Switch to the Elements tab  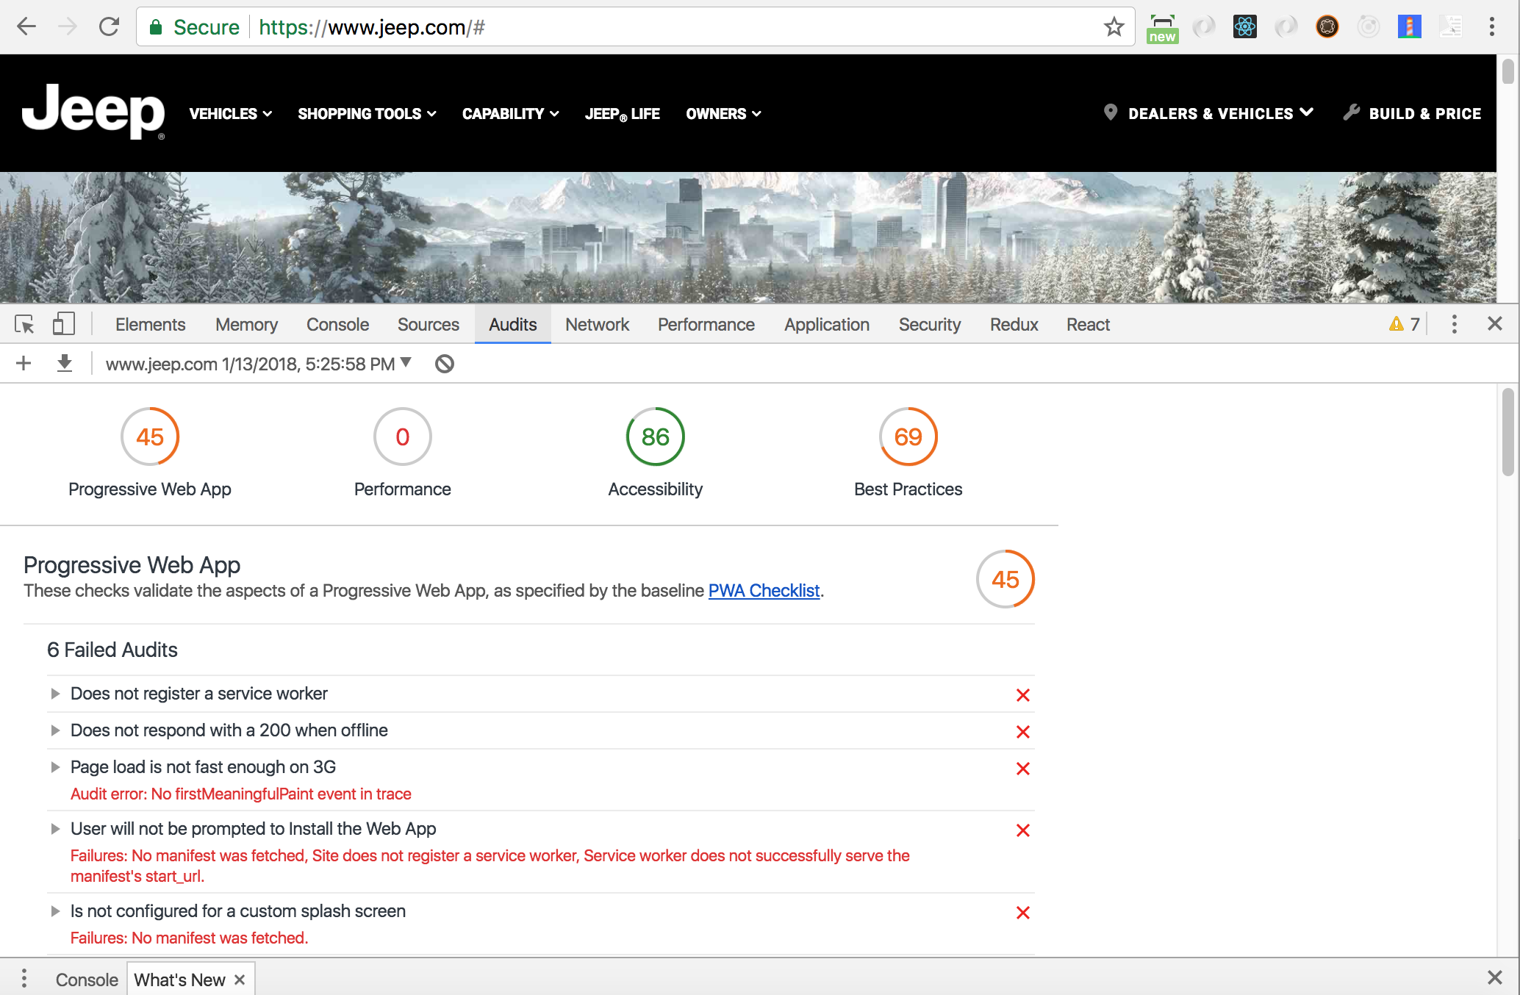(150, 324)
